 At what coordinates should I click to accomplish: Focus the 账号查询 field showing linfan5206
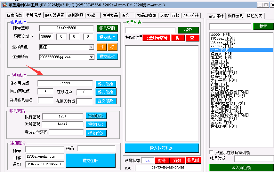tap(66, 28)
